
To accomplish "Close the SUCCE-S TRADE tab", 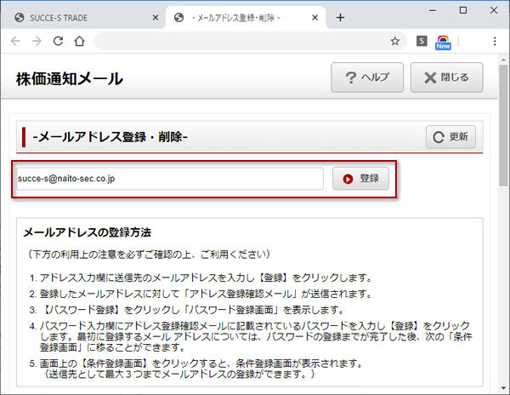I will pyautogui.click(x=153, y=17).
